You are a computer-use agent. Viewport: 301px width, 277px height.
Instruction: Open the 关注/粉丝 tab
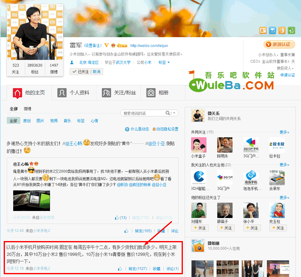point(118,93)
